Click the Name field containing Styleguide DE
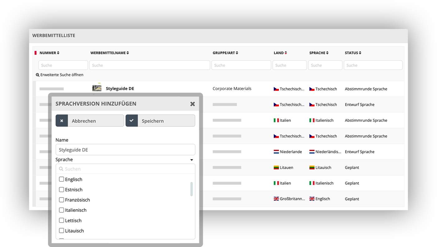The width and height of the screenshot is (437, 247). [x=125, y=150]
